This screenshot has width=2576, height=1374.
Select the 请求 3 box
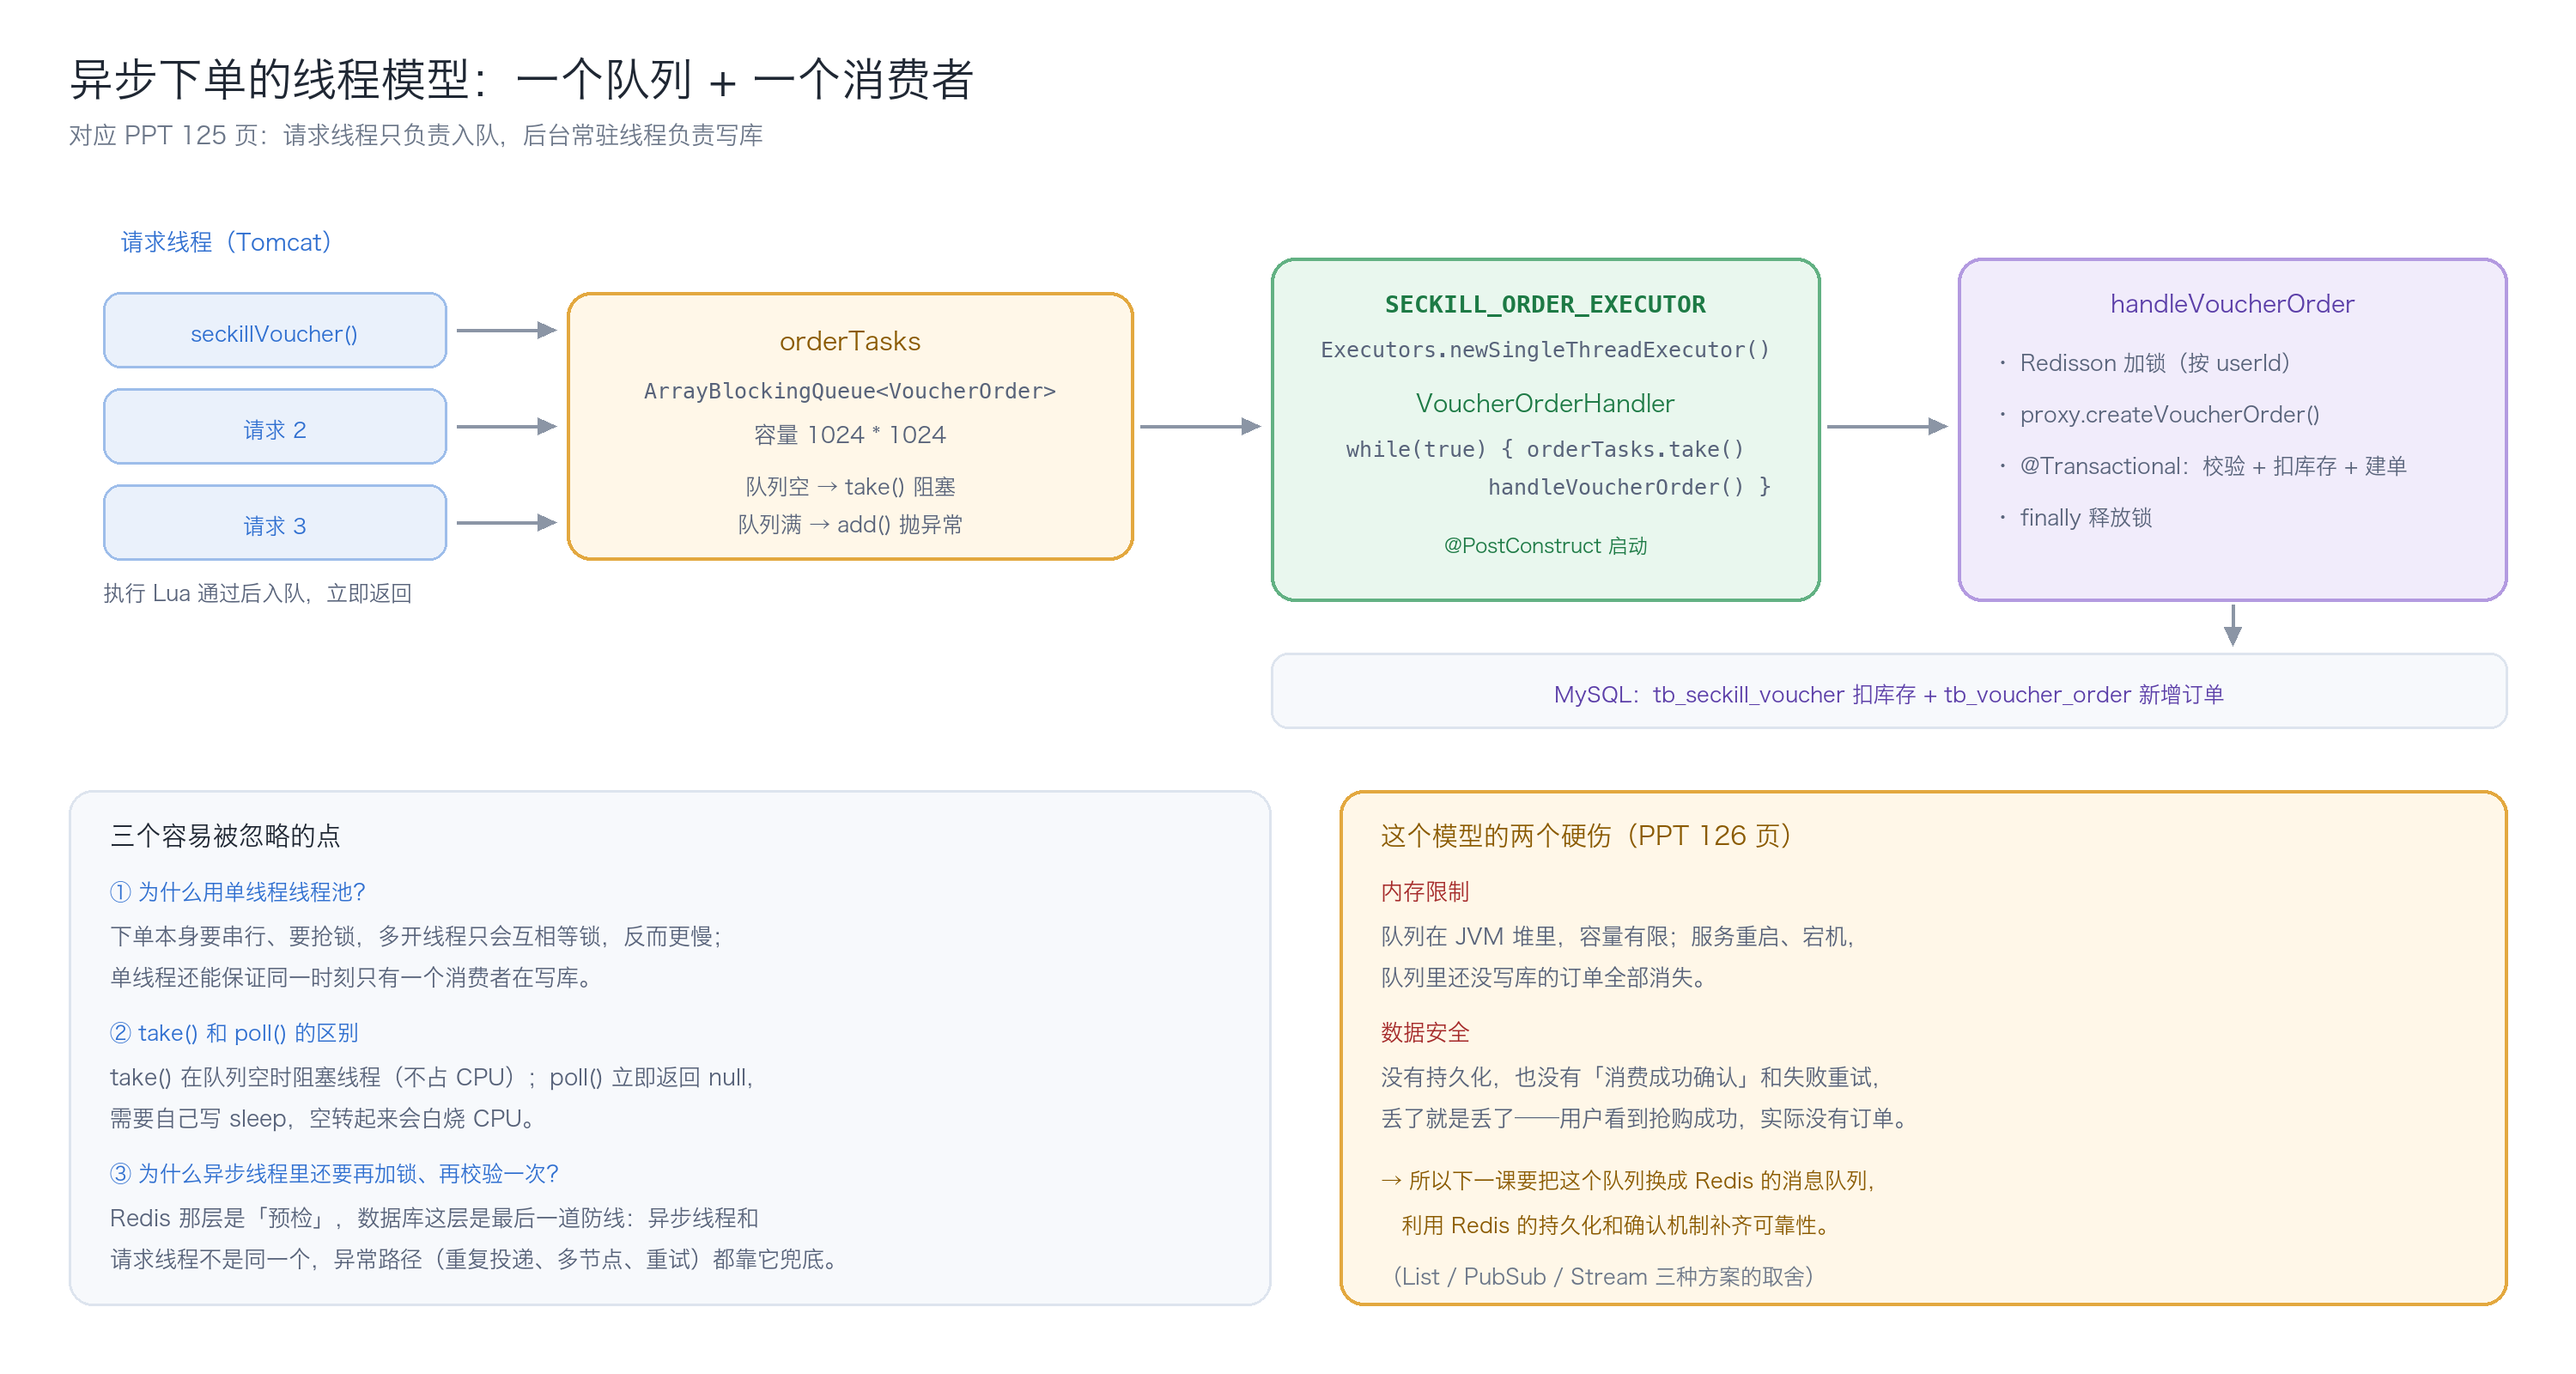275,523
